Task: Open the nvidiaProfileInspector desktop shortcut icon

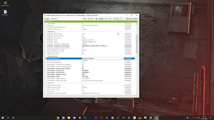Action: coord(5,4)
